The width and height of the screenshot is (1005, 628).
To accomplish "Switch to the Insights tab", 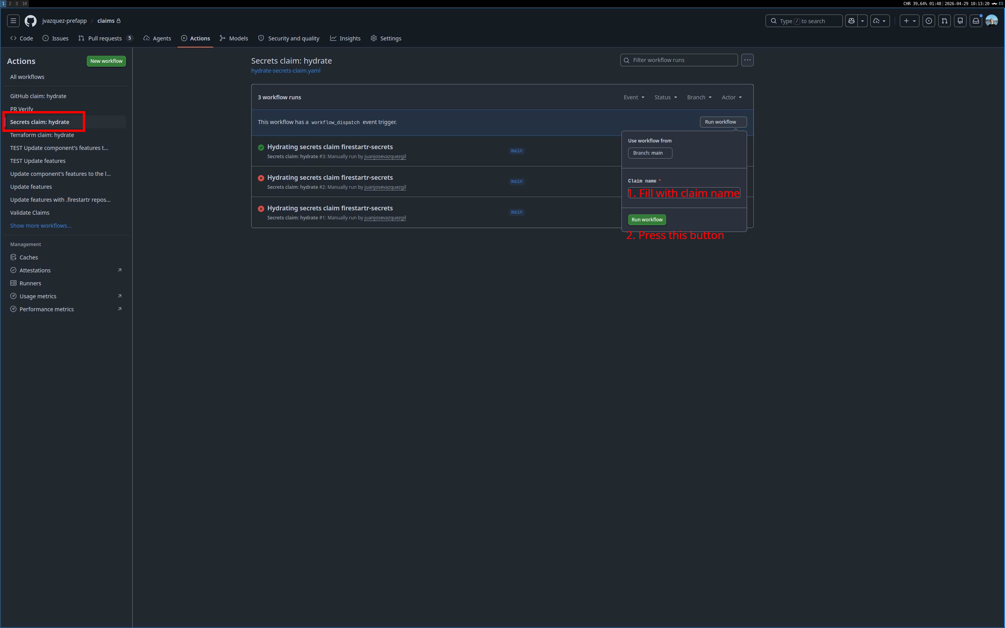I will 345,38.
